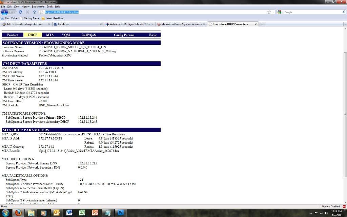
Task: Open the Edit menu
Action: (9, 7)
